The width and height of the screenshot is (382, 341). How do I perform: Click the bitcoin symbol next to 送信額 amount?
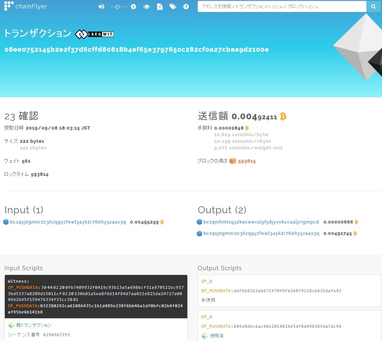[283, 116]
